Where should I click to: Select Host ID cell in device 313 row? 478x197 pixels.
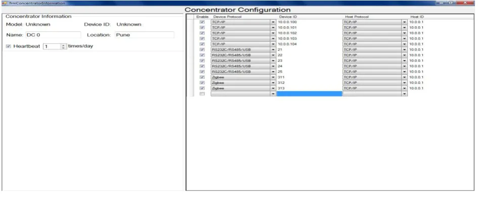(x=441, y=88)
